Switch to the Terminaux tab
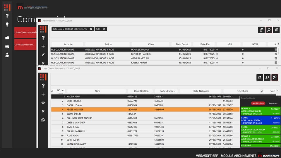The height and width of the screenshot is (158, 281). [x=273, y=103]
